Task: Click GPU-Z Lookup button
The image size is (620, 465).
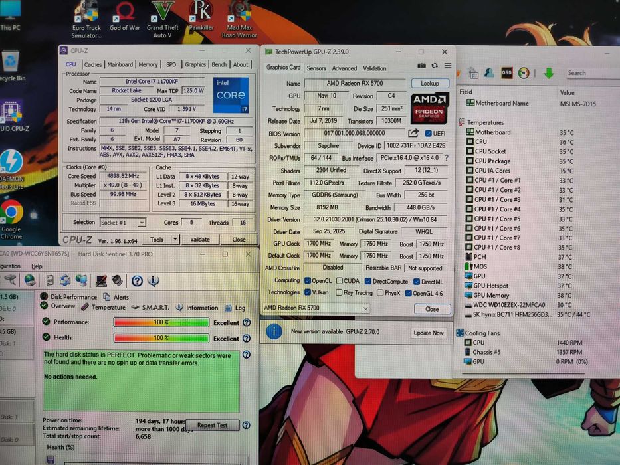Action: tap(430, 84)
